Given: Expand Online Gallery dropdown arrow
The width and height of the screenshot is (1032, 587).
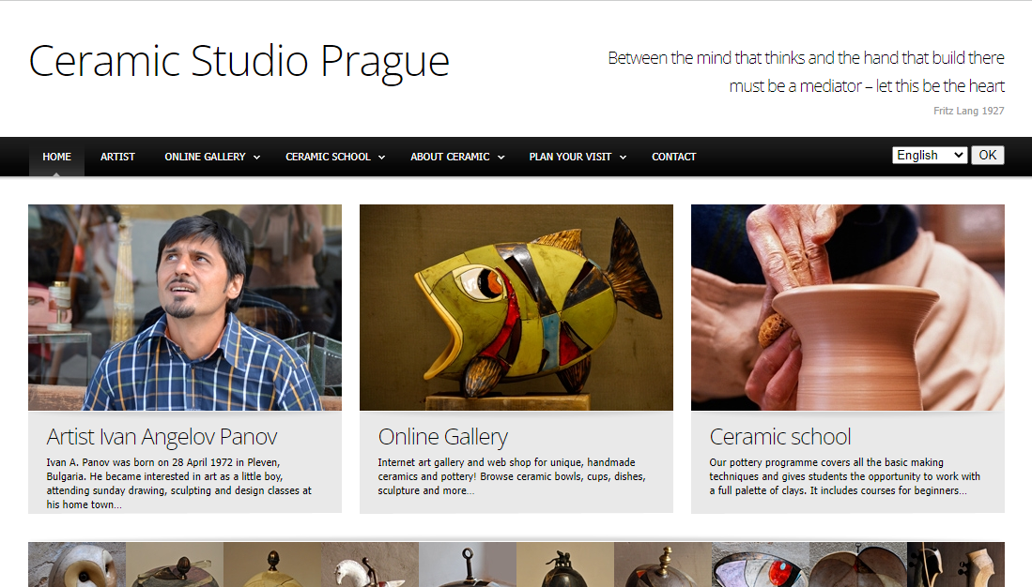Looking at the screenshot, I should tap(256, 158).
